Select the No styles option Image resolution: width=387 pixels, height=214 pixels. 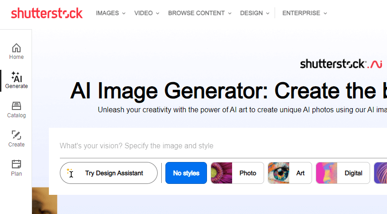click(186, 173)
